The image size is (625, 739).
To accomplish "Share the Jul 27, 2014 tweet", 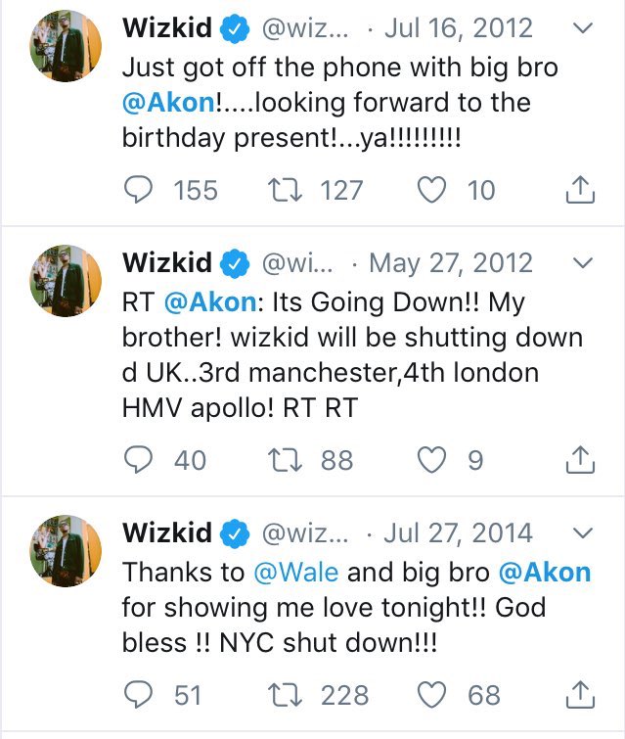I will tap(581, 695).
